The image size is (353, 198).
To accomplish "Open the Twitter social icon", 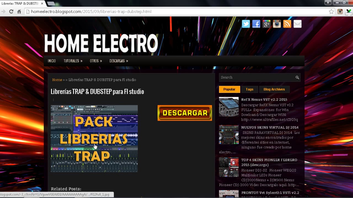I will pos(246,24).
